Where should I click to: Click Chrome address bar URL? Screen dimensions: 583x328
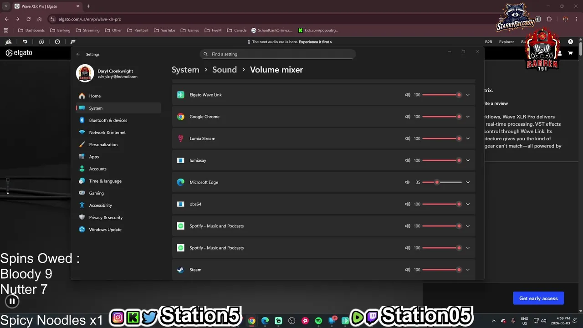tap(90, 19)
